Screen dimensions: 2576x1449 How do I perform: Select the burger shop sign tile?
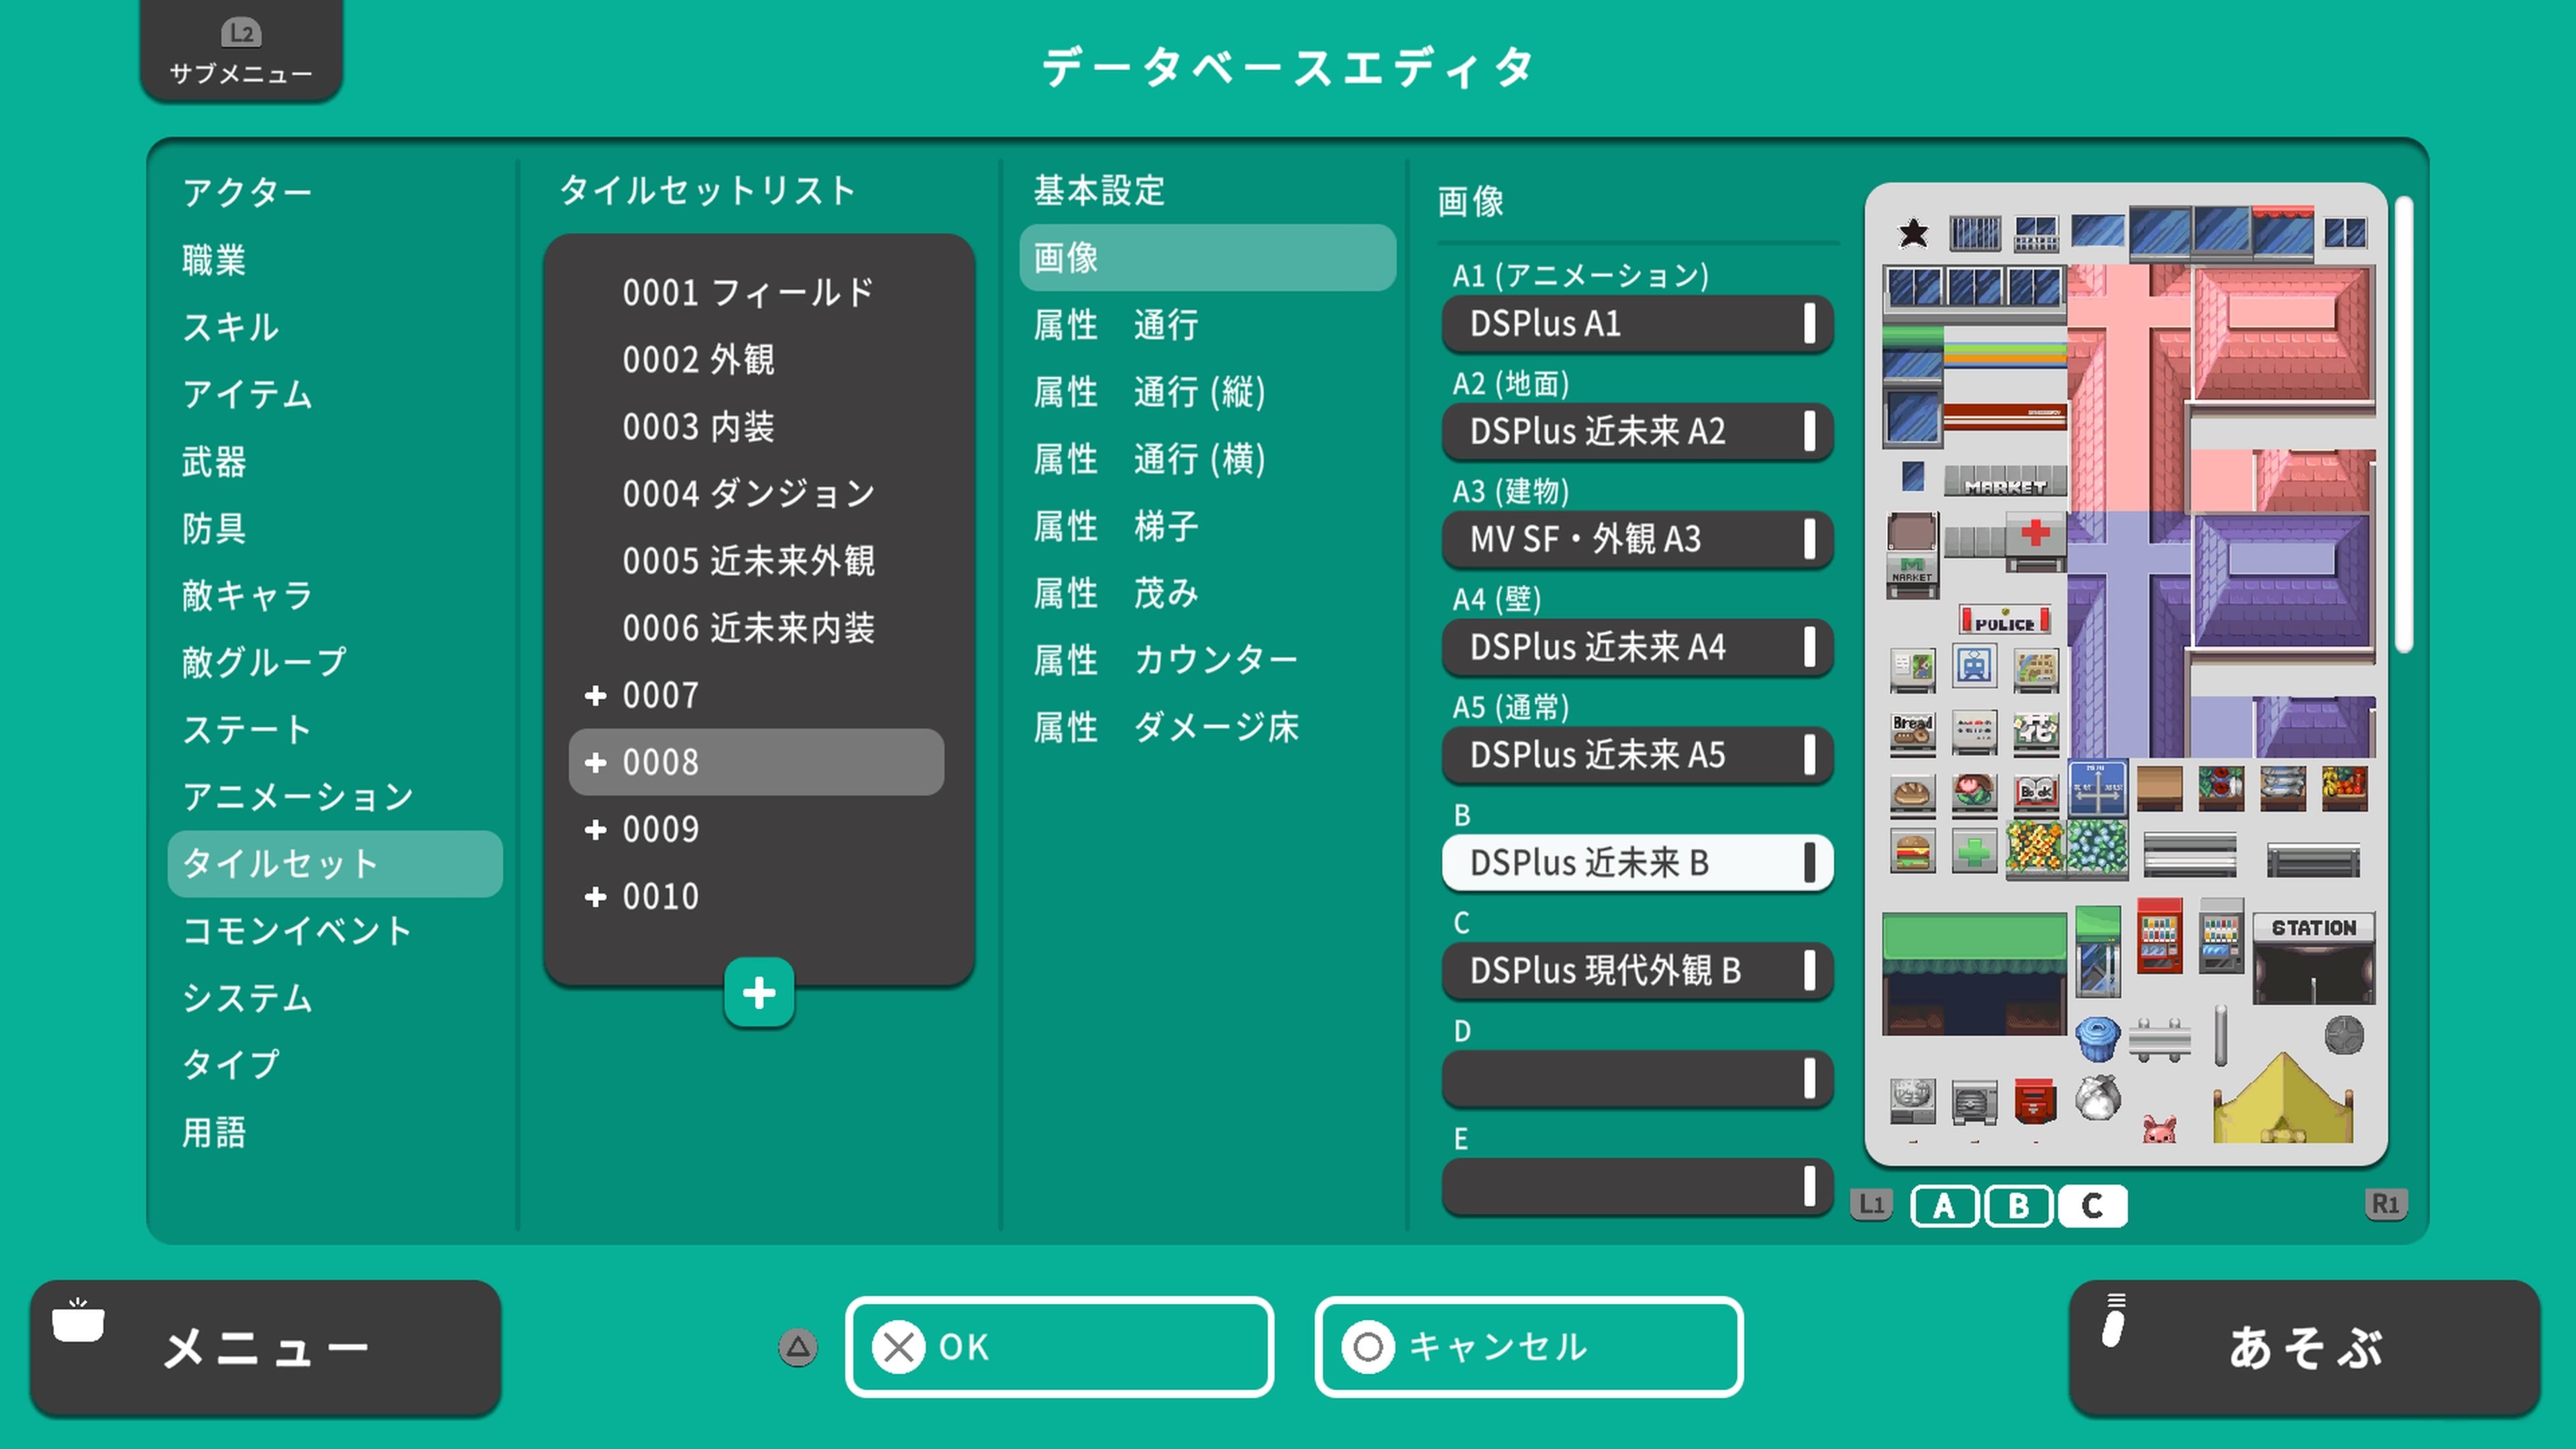[1912, 852]
